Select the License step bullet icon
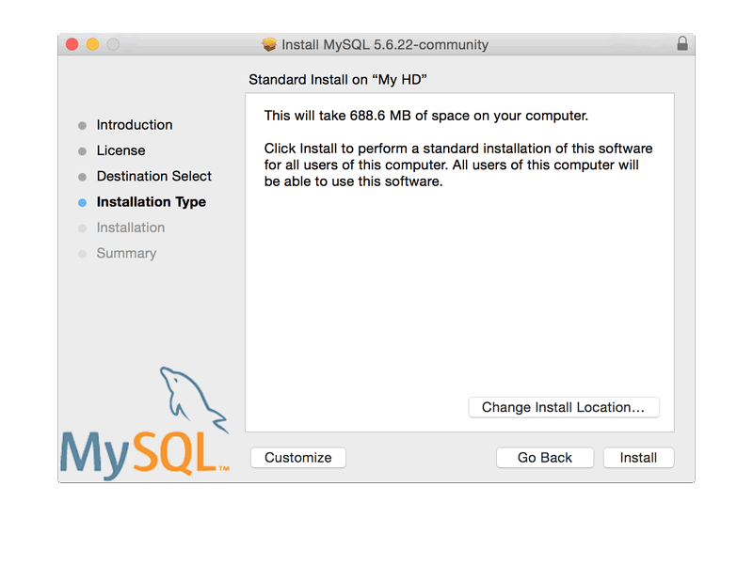 [x=83, y=150]
